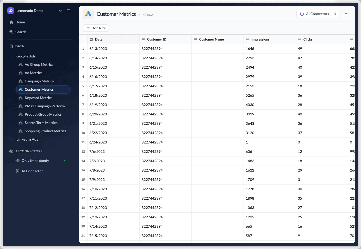Select the Ad Group Metrics Google Ads icon
This screenshot has height=249, width=361.
21,64
